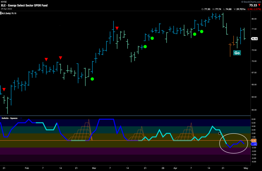Screen dimensions: 262x171
Task: Click the NYSE exchange label
Action: [4, 2]
